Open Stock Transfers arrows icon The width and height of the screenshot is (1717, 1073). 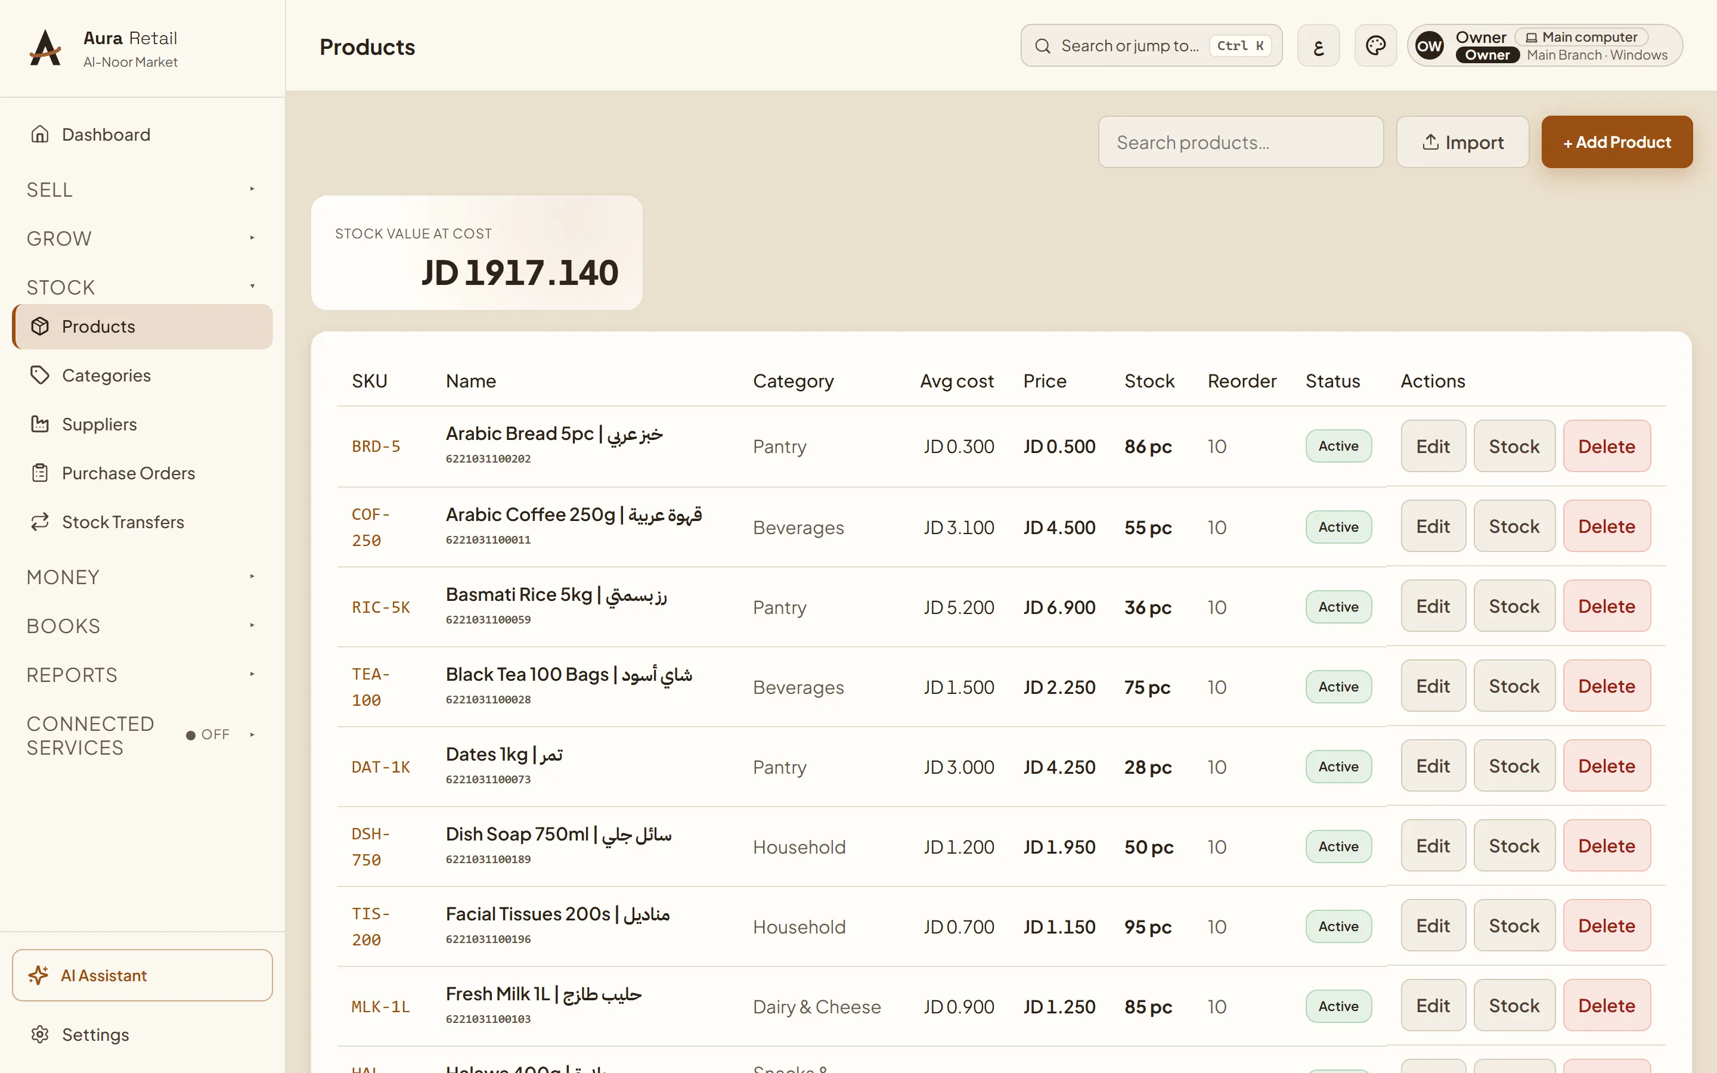40,522
